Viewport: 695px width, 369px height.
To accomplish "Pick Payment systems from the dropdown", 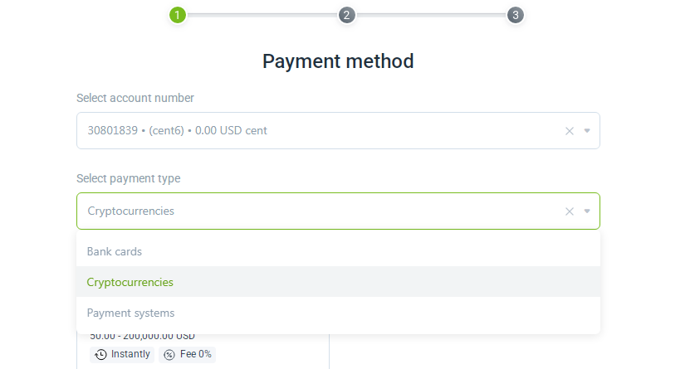I will [x=338, y=313].
